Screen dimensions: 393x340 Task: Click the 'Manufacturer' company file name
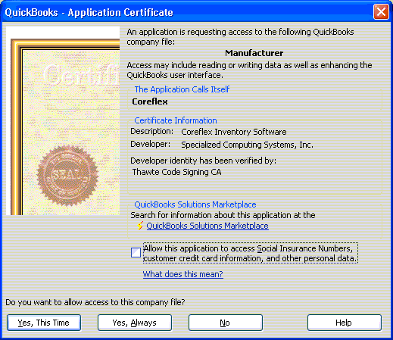(x=254, y=53)
